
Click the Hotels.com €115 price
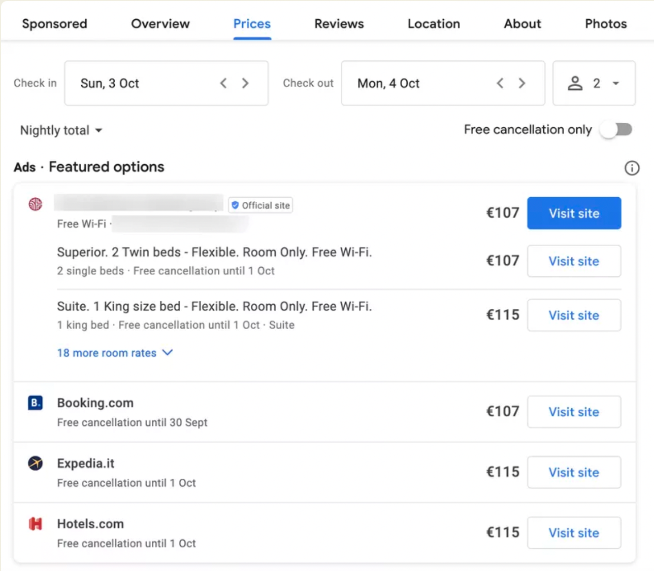[x=503, y=532]
